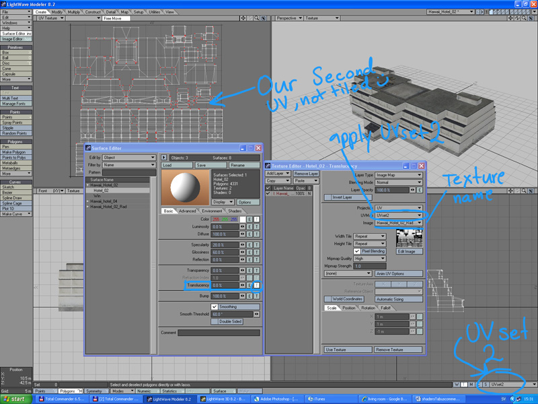Toggle the Symmetry mode button

click(95, 391)
